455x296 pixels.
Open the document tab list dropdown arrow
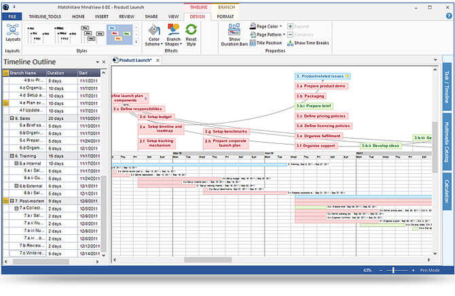pos(435,60)
